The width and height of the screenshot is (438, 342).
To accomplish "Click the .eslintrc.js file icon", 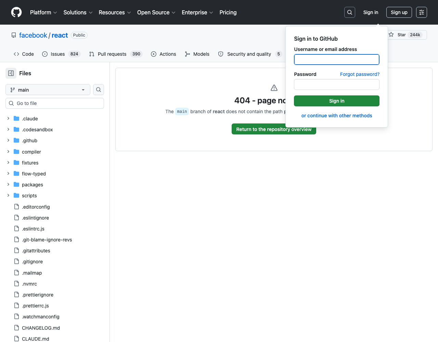I will click(16, 228).
